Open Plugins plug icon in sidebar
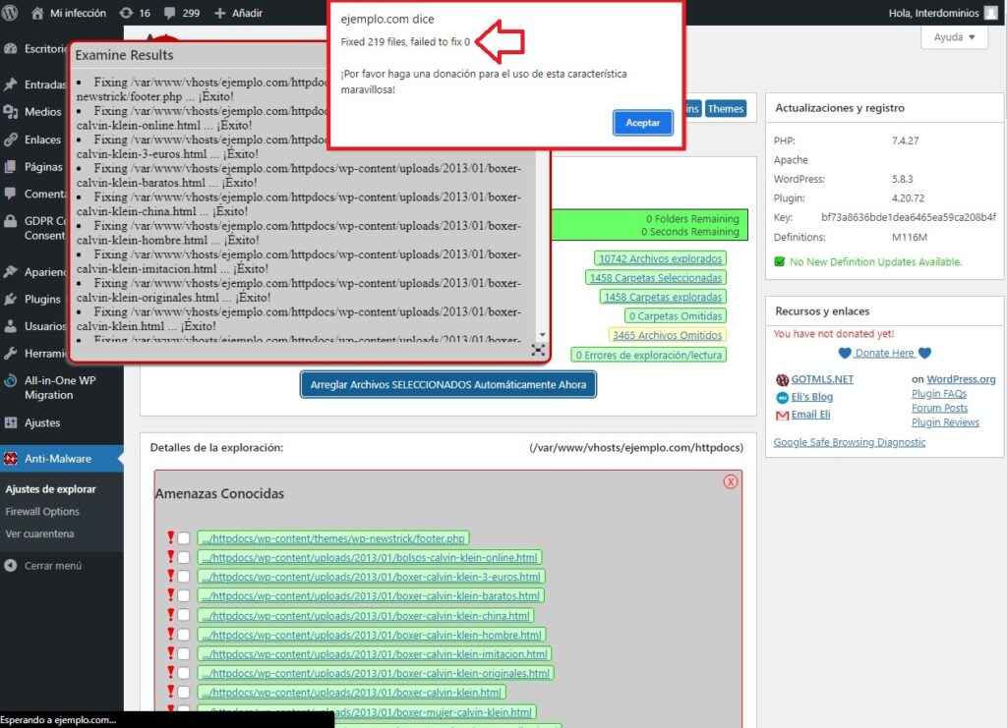Image resolution: width=1007 pixels, height=728 pixels. pyautogui.click(x=10, y=299)
